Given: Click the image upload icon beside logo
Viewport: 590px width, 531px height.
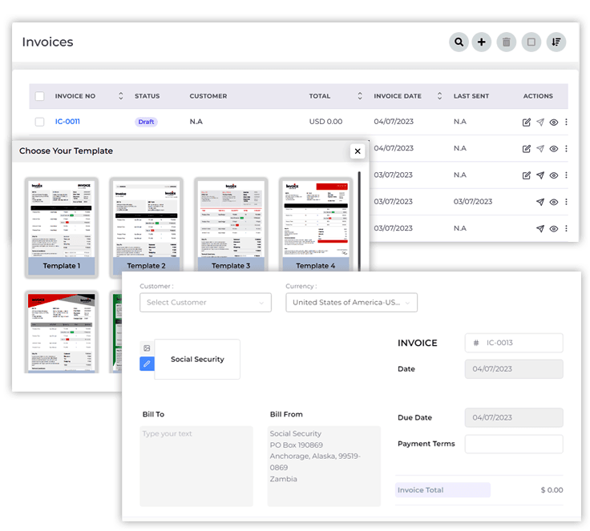Looking at the screenshot, I should point(146,348).
